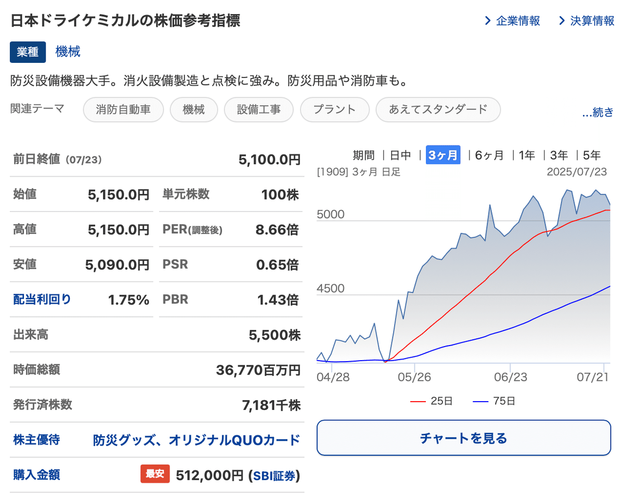Click the stock price chart area
This screenshot has height=503, width=624.
463,275
